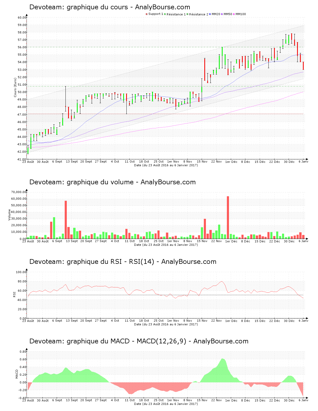Click the tall red volume bar near 13 Sept
Image resolution: width=318 pixels, height=411 pixels.
point(66,220)
